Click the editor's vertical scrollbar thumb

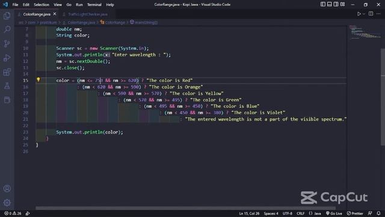(x=383, y=97)
